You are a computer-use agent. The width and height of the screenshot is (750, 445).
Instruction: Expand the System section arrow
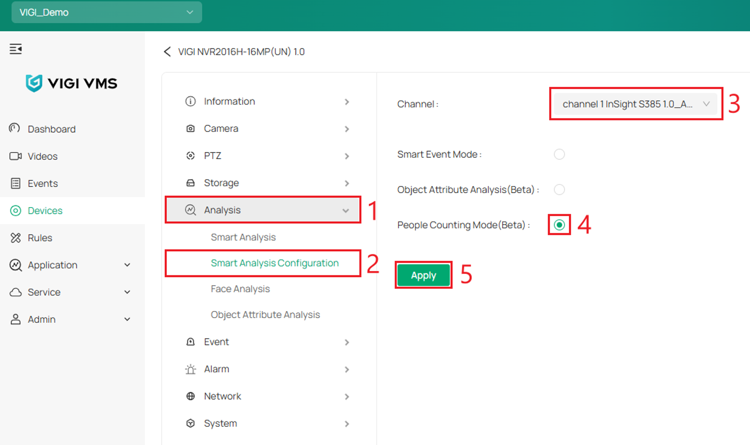click(x=347, y=424)
